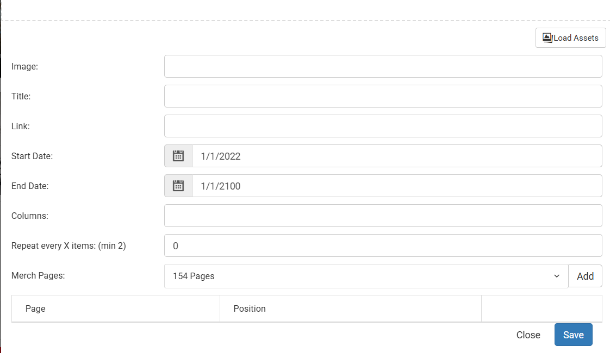Click the Start Date field showing 1/1/2022
Screen dimensions: 610x353
click(397, 156)
